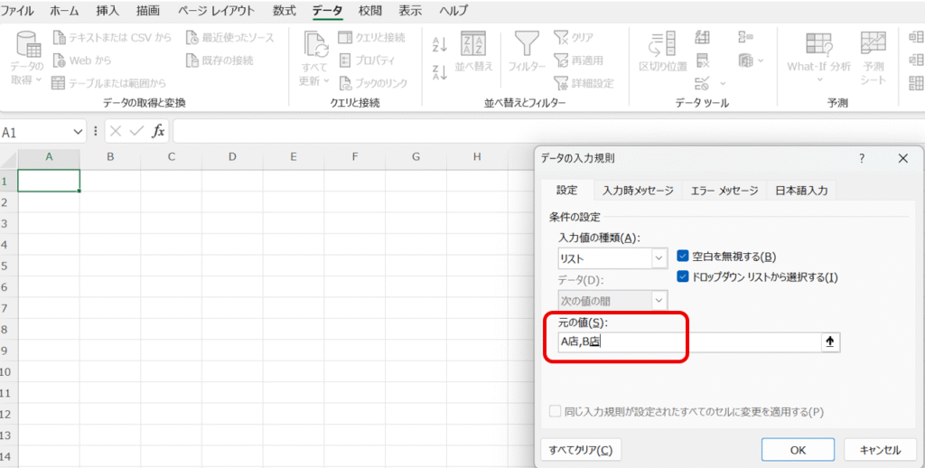Toggle 空白を無視する checkbox
The image size is (925, 468).
683,257
